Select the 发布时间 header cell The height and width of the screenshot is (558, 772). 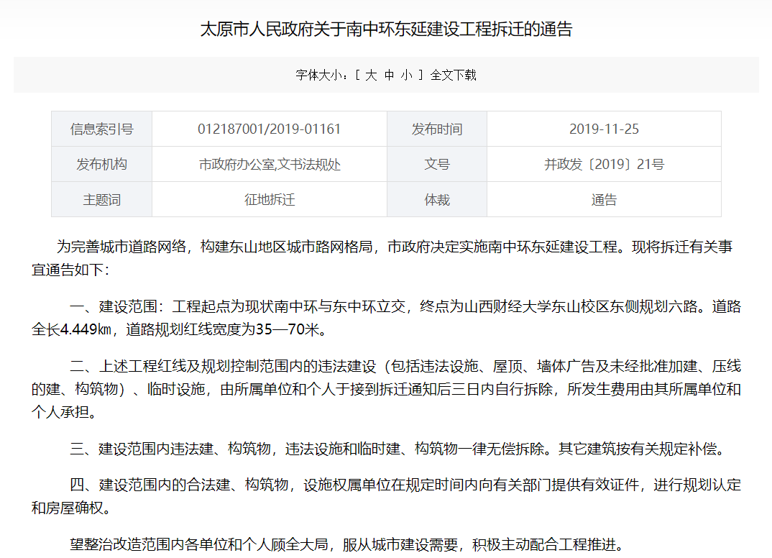click(436, 129)
